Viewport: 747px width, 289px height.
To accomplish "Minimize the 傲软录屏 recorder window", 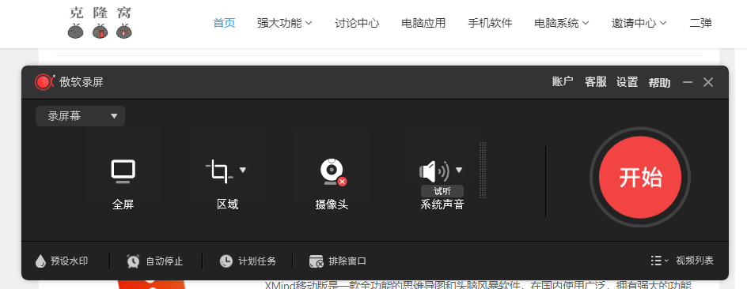I will click(x=688, y=82).
